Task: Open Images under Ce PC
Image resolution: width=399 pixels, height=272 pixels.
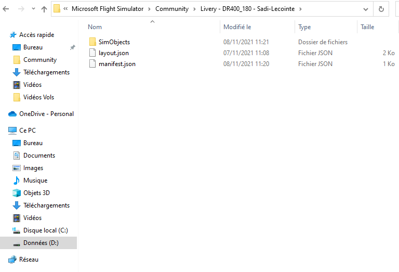Action: tap(33, 168)
